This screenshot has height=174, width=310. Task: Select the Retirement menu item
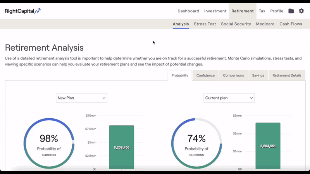(243, 11)
